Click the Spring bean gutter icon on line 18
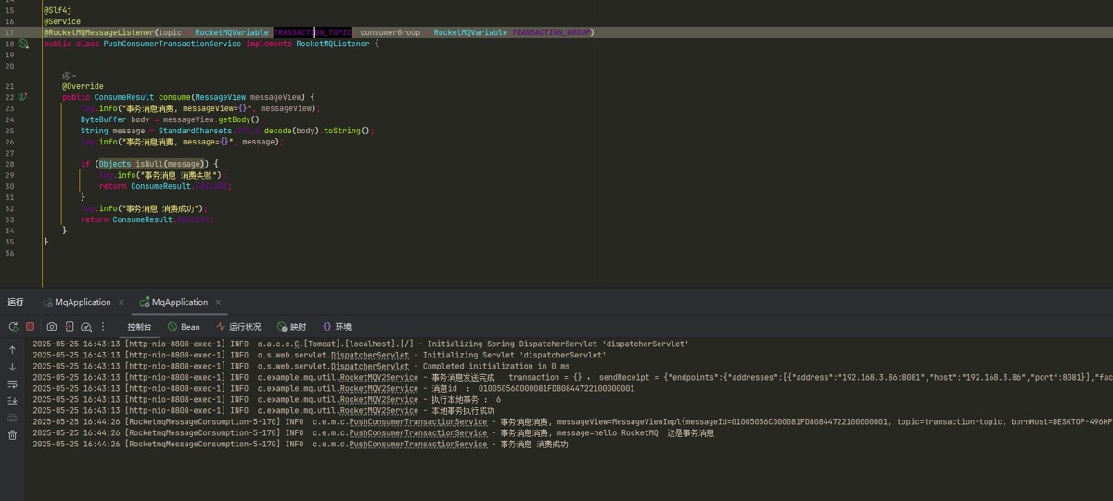Screen dimensions: 1113x501 click(x=23, y=44)
